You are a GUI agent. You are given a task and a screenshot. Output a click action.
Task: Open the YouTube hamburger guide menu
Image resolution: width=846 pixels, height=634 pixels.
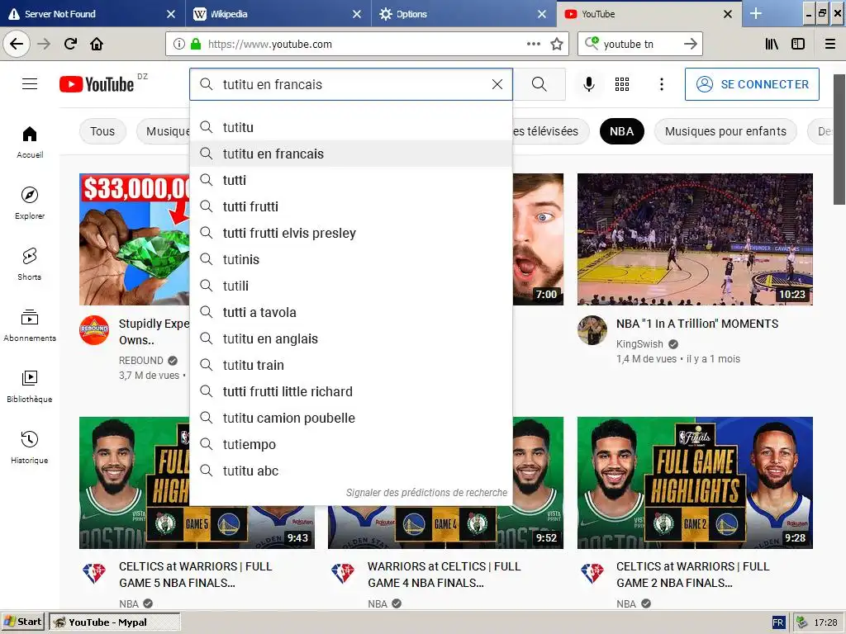[x=30, y=84]
